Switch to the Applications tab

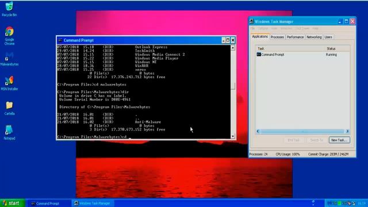pyautogui.click(x=260, y=37)
